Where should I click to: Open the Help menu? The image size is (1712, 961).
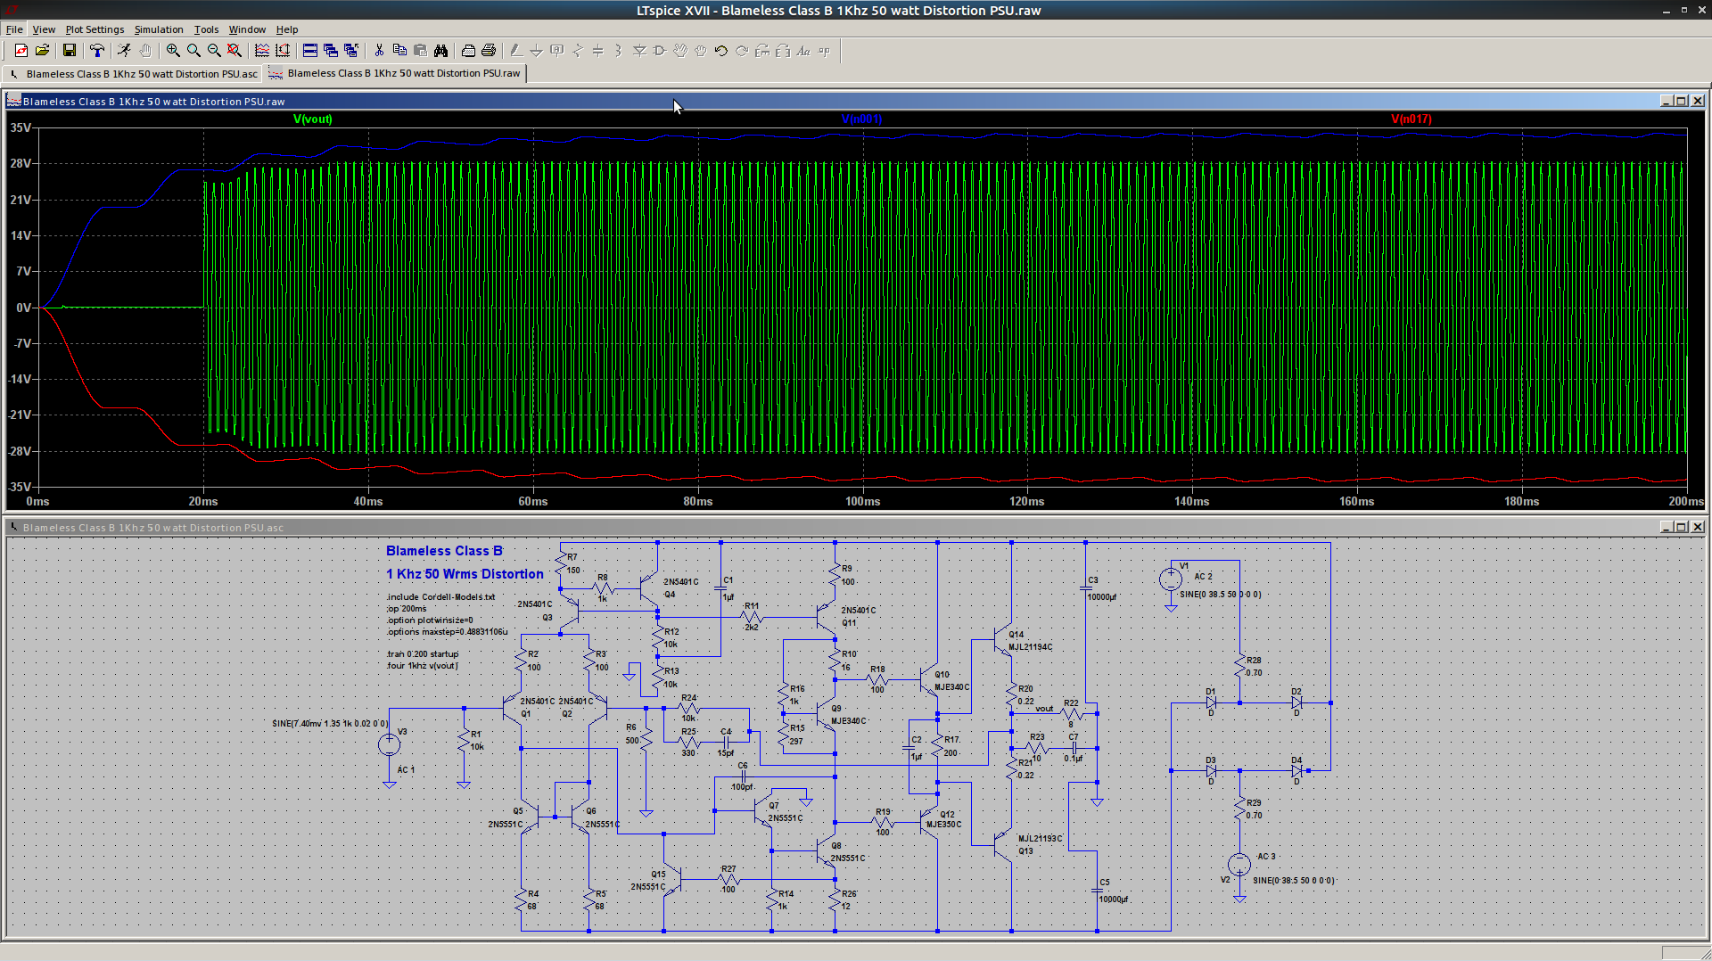coord(287,29)
